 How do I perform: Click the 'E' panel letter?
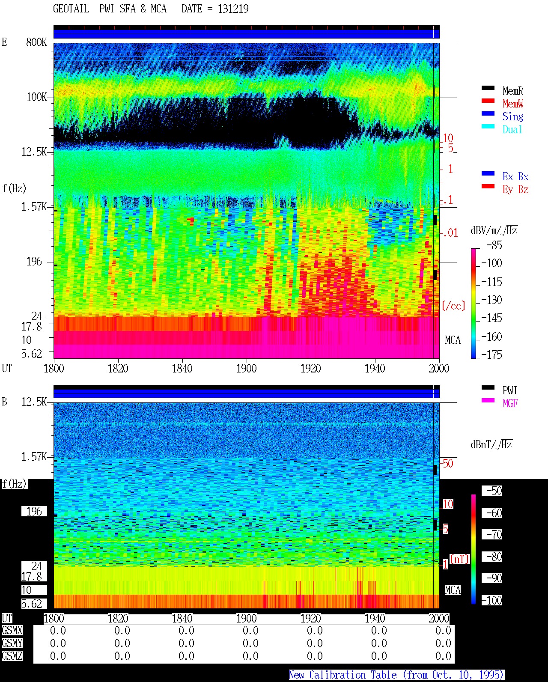click(x=4, y=42)
